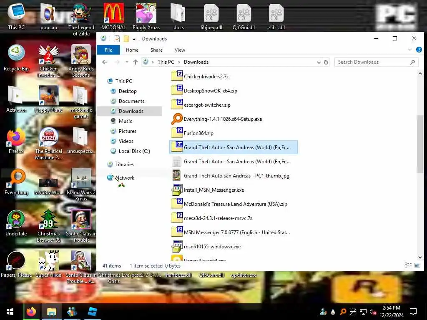Image resolution: width=427 pixels, height=320 pixels.
Task: Select the Super Hilda desktop shortcut
Action: point(48,265)
